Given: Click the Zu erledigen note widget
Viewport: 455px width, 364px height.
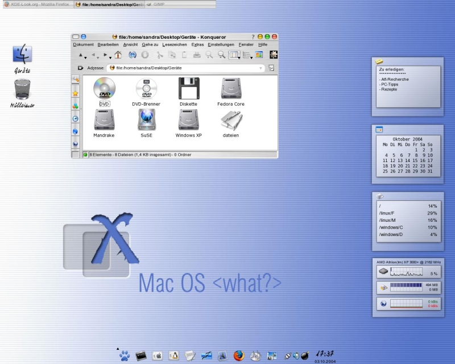Looking at the screenshot, I should tap(408, 87).
